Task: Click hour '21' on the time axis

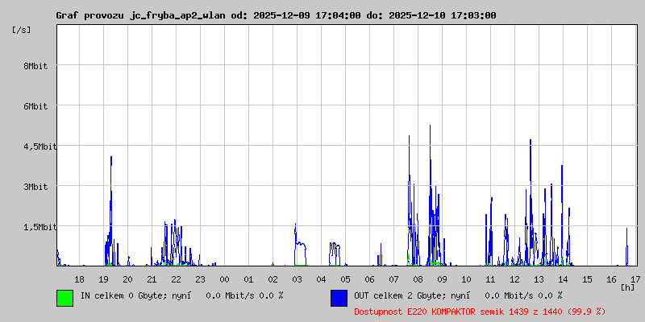Action: pos(152,279)
